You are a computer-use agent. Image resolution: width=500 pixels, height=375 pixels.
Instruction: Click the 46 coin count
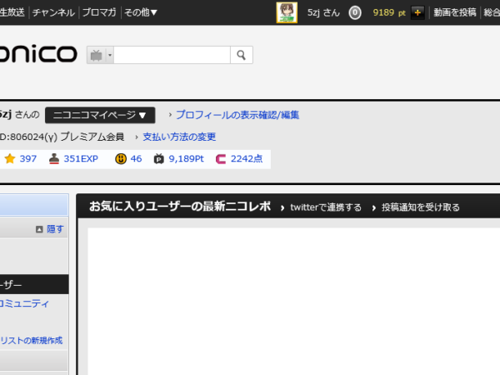tap(136, 158)
